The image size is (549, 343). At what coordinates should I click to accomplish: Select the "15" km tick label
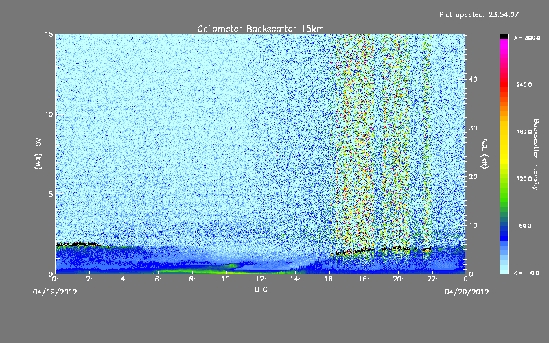[49, 34]
